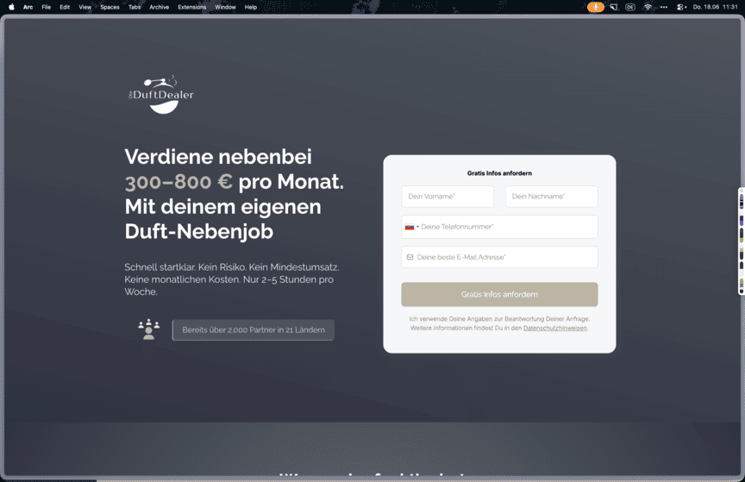Viewport: 745px width, 482px height.
Task: Focus the Dein Vorname field
Action: pyautogui.click(x=448, y=197)
